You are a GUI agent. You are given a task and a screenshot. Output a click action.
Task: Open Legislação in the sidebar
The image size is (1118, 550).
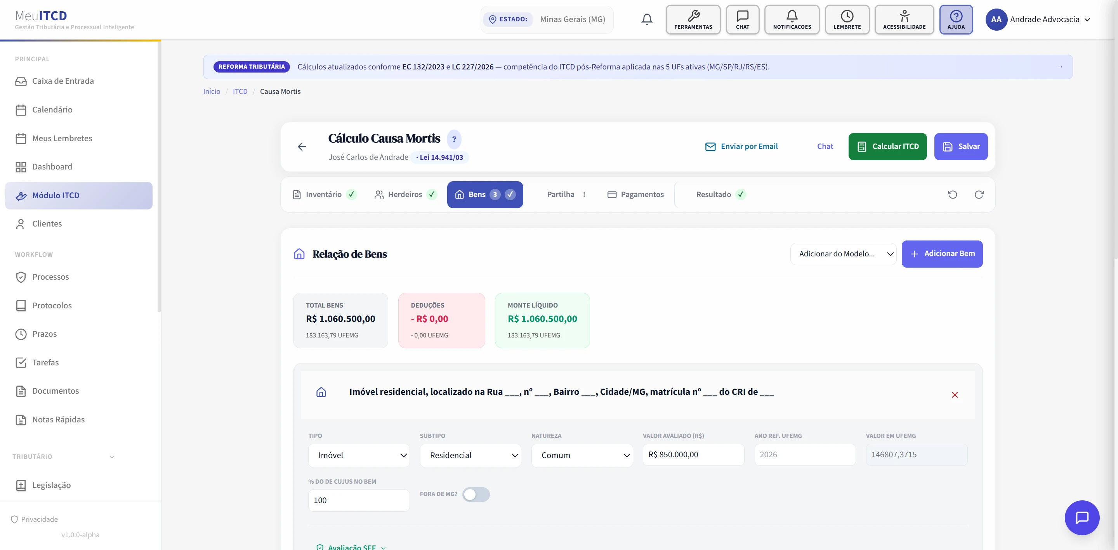pyautogui.click(x=79, y=485)
